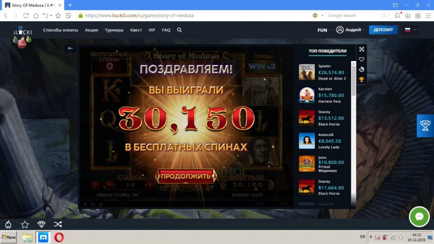
Task: Open site search magnifier icon
Action: pos(179,30)
